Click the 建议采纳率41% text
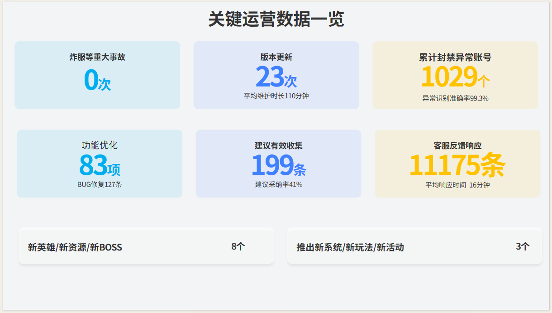The image size is (552, 313). pos(278,184)
